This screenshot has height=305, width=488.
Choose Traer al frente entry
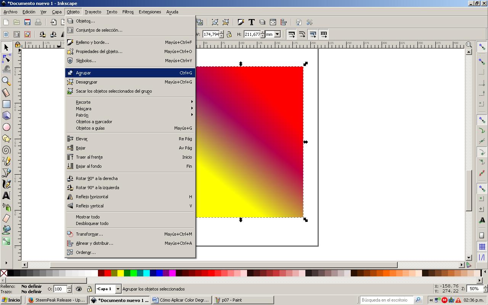130,157
